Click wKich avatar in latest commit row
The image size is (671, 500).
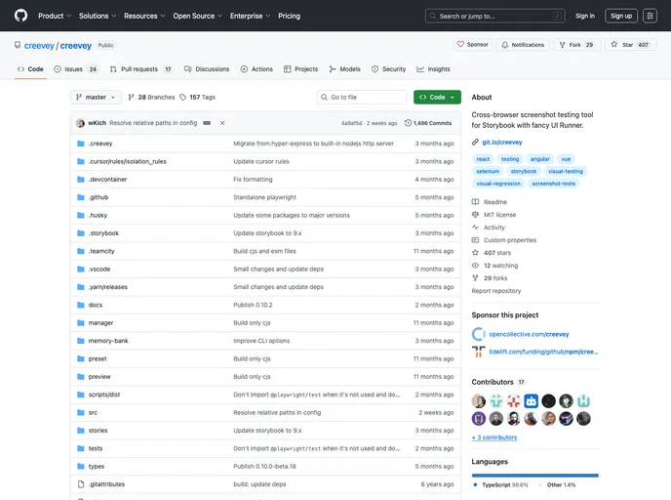pyautogui.click(x=80, y=123)
